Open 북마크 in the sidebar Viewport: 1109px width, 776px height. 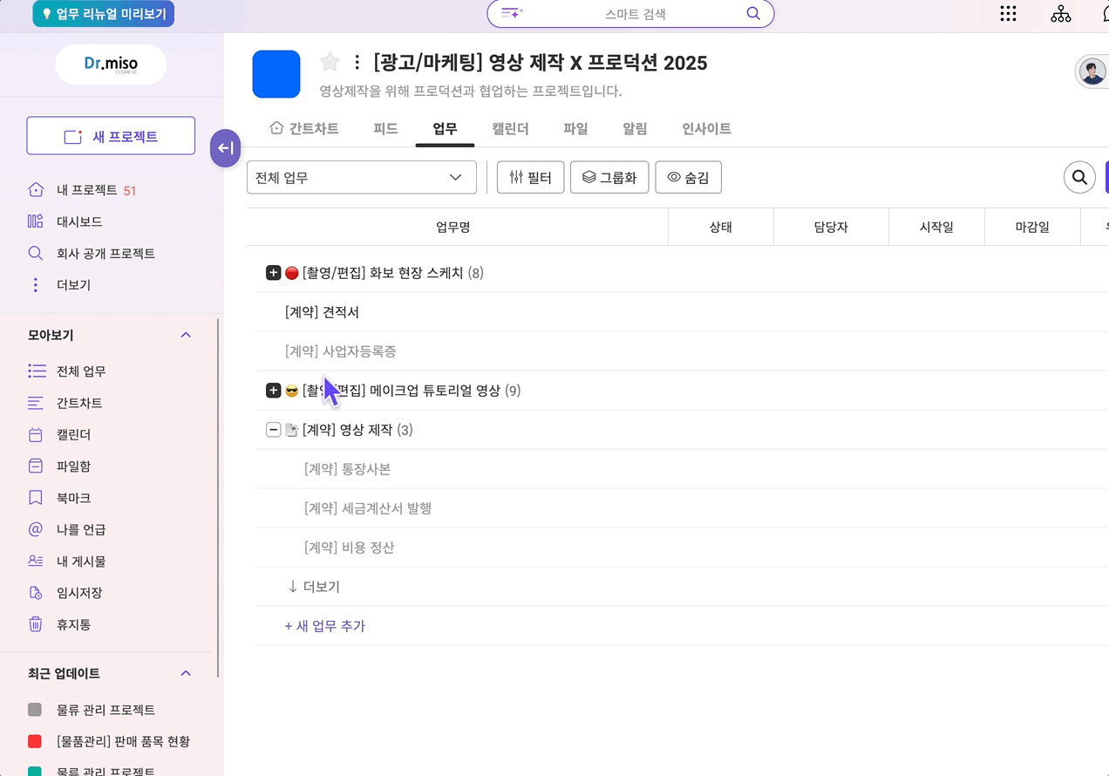tap(73, 498)
